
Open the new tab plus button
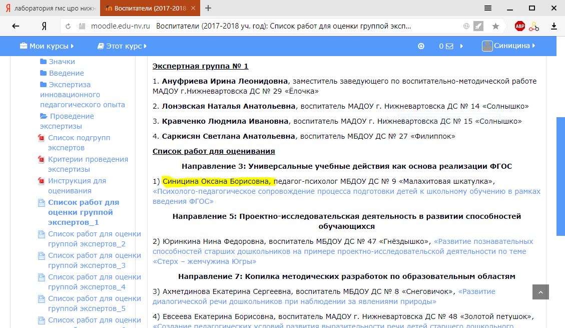click(208, 9)
